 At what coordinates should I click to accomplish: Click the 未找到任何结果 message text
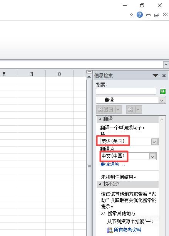click(x=119, y=177)
